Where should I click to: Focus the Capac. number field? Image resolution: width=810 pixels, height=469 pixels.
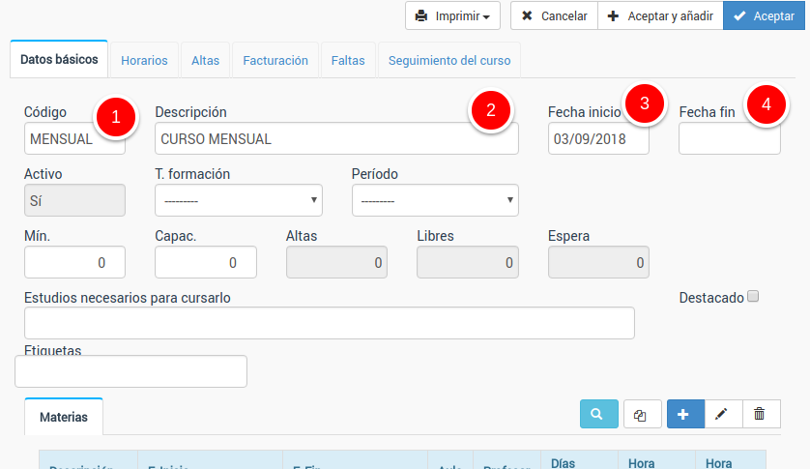click(205, 262)
